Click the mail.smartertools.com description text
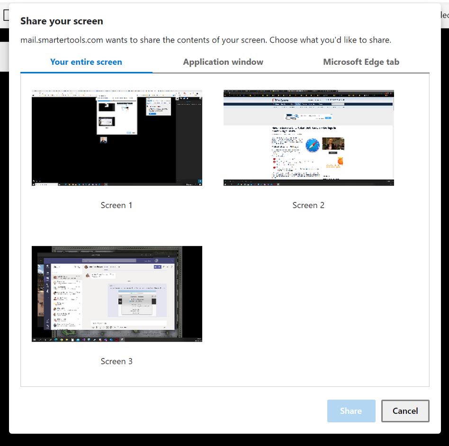 click(x=206, y=40)
